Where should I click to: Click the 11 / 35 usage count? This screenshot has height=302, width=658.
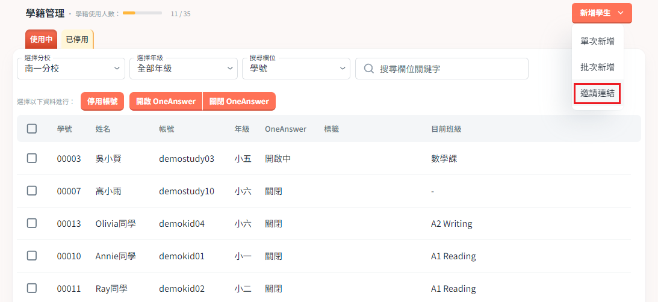181,14
